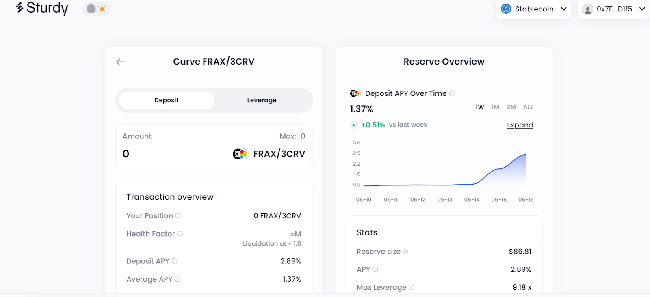Click the Stablecoin dollar icon
This screenshot has width=650, height=297.
506,9
